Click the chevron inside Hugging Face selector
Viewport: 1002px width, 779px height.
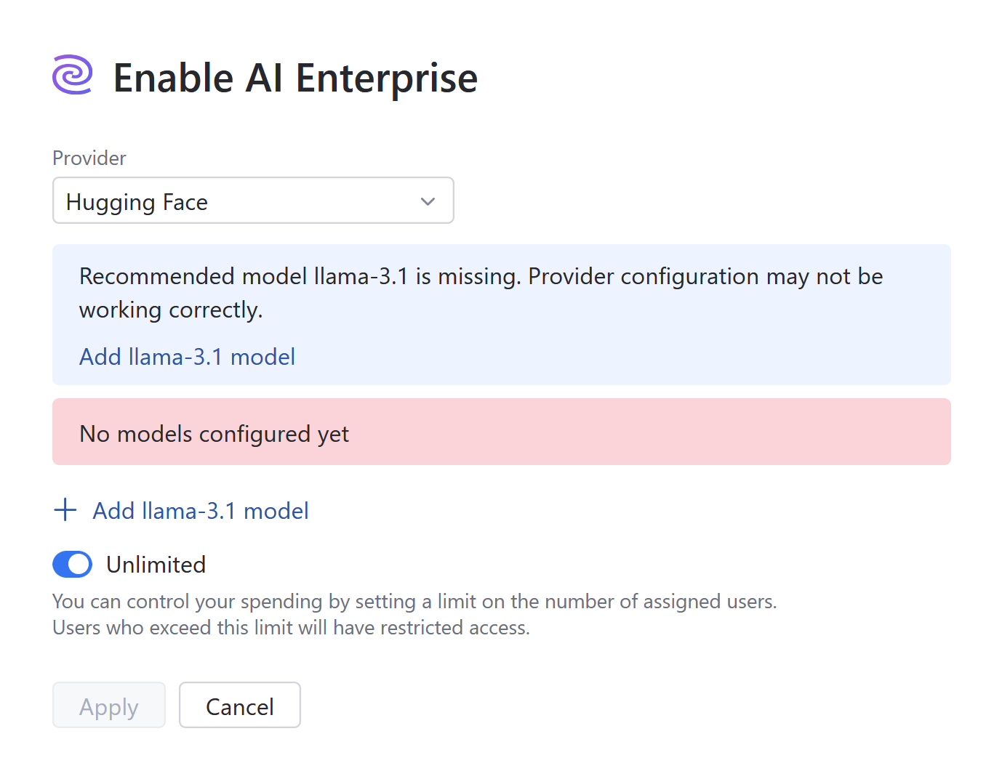428,201
